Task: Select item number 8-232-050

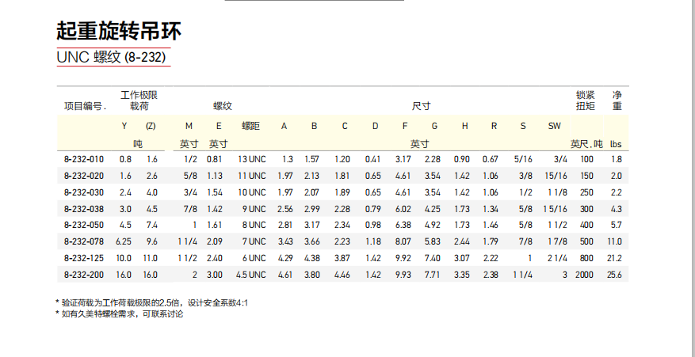Action: 84,225
